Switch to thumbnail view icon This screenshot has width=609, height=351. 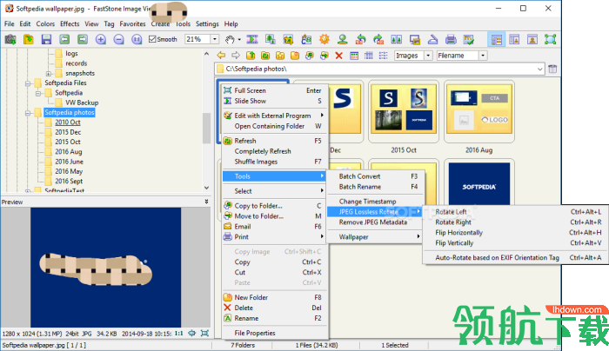click(x=354, y=56)
